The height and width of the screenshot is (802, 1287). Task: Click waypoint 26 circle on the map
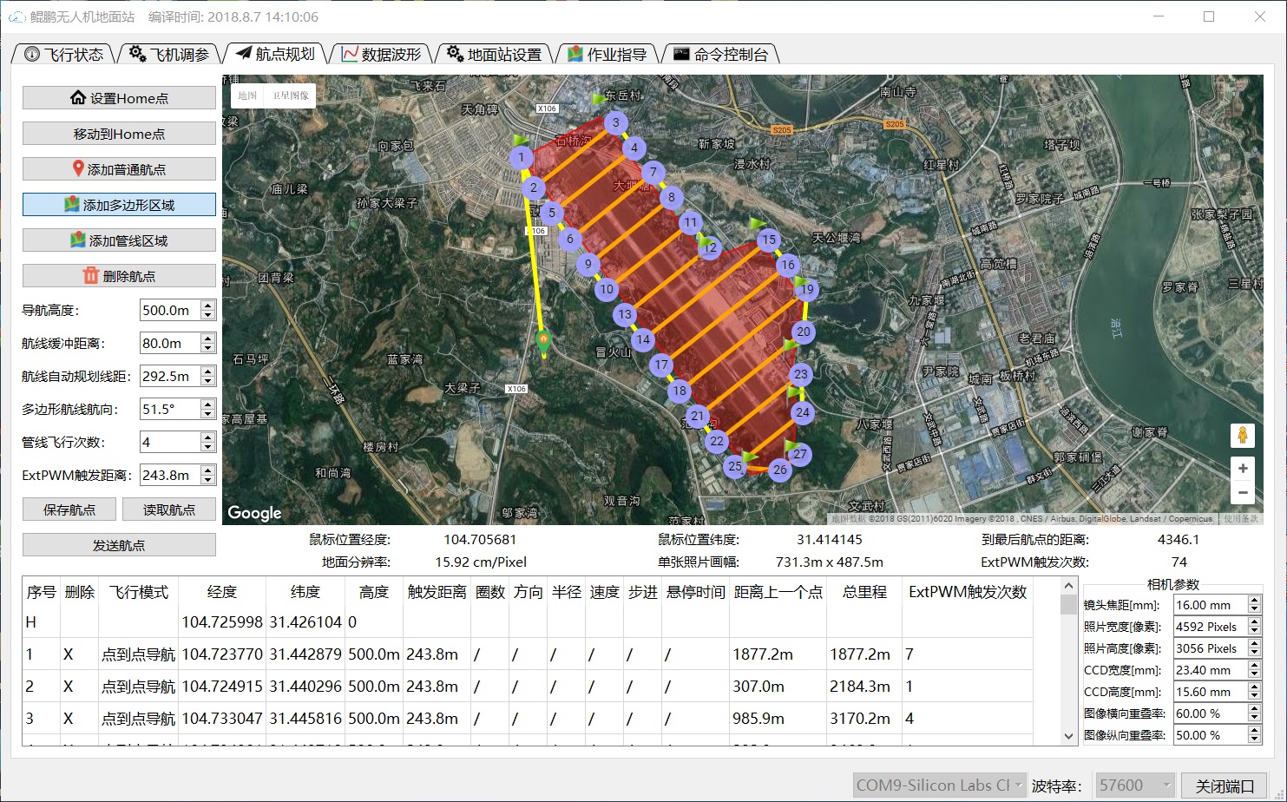[x=779, y=470]
